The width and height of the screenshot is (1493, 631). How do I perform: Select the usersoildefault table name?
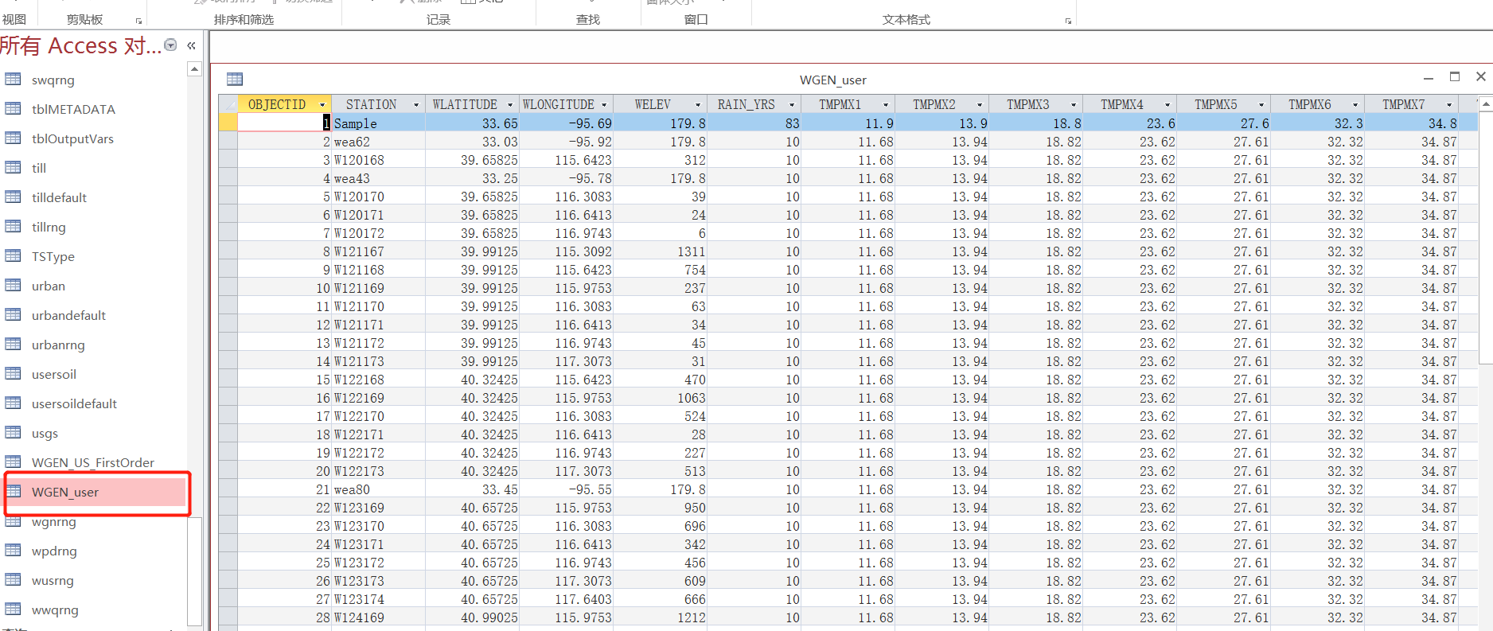tap(74, 403)
